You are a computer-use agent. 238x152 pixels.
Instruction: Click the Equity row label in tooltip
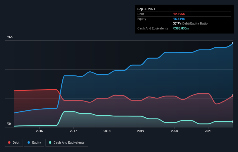(142, 19)
